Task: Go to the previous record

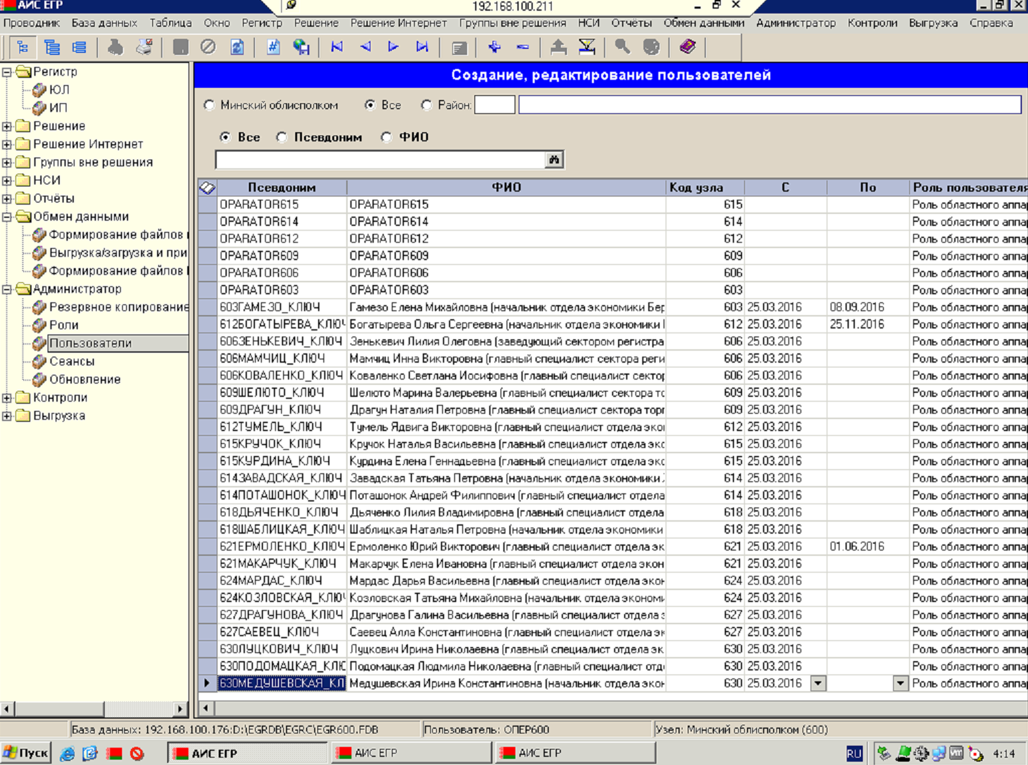Action: [366, 47]
